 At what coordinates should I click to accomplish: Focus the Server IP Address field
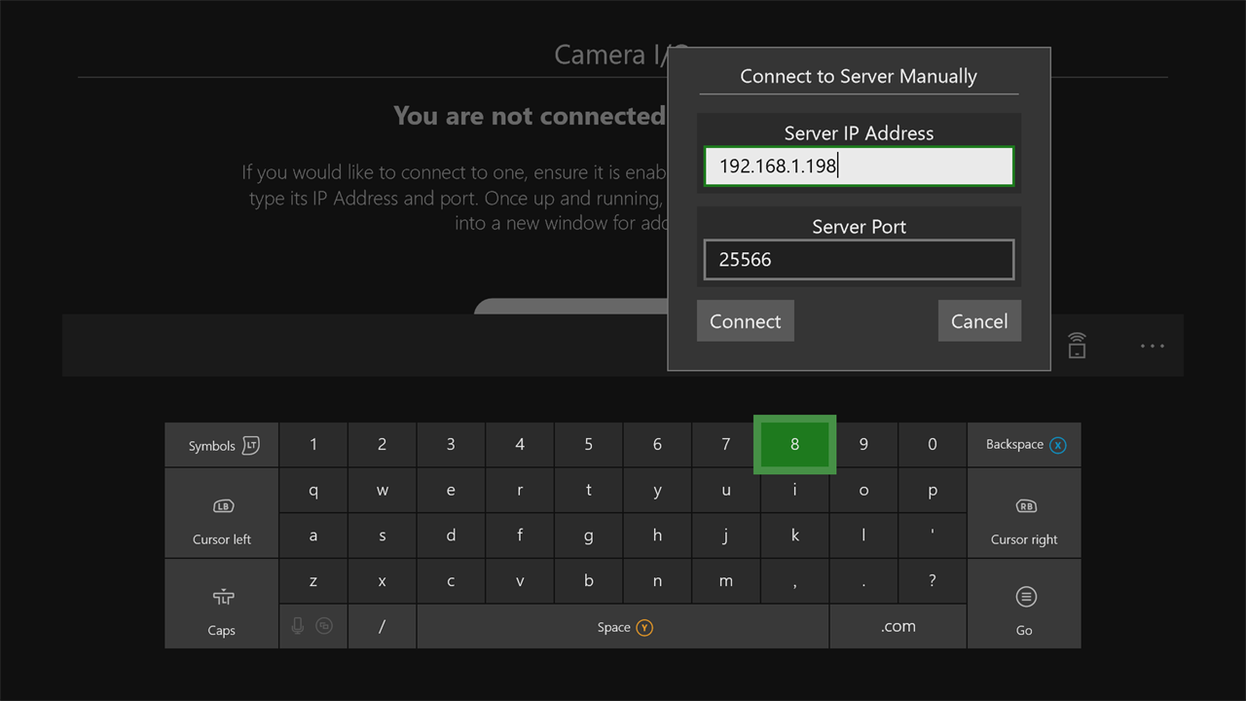859,166
